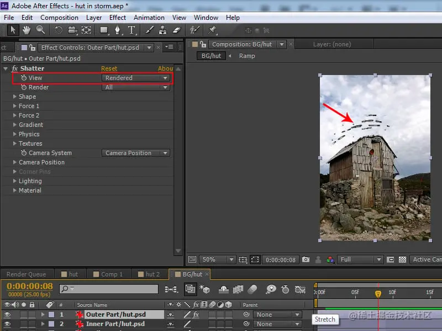Viewport: 442px width, 331px height.
Task: Select the Pen tool
Action: (118, 30)
